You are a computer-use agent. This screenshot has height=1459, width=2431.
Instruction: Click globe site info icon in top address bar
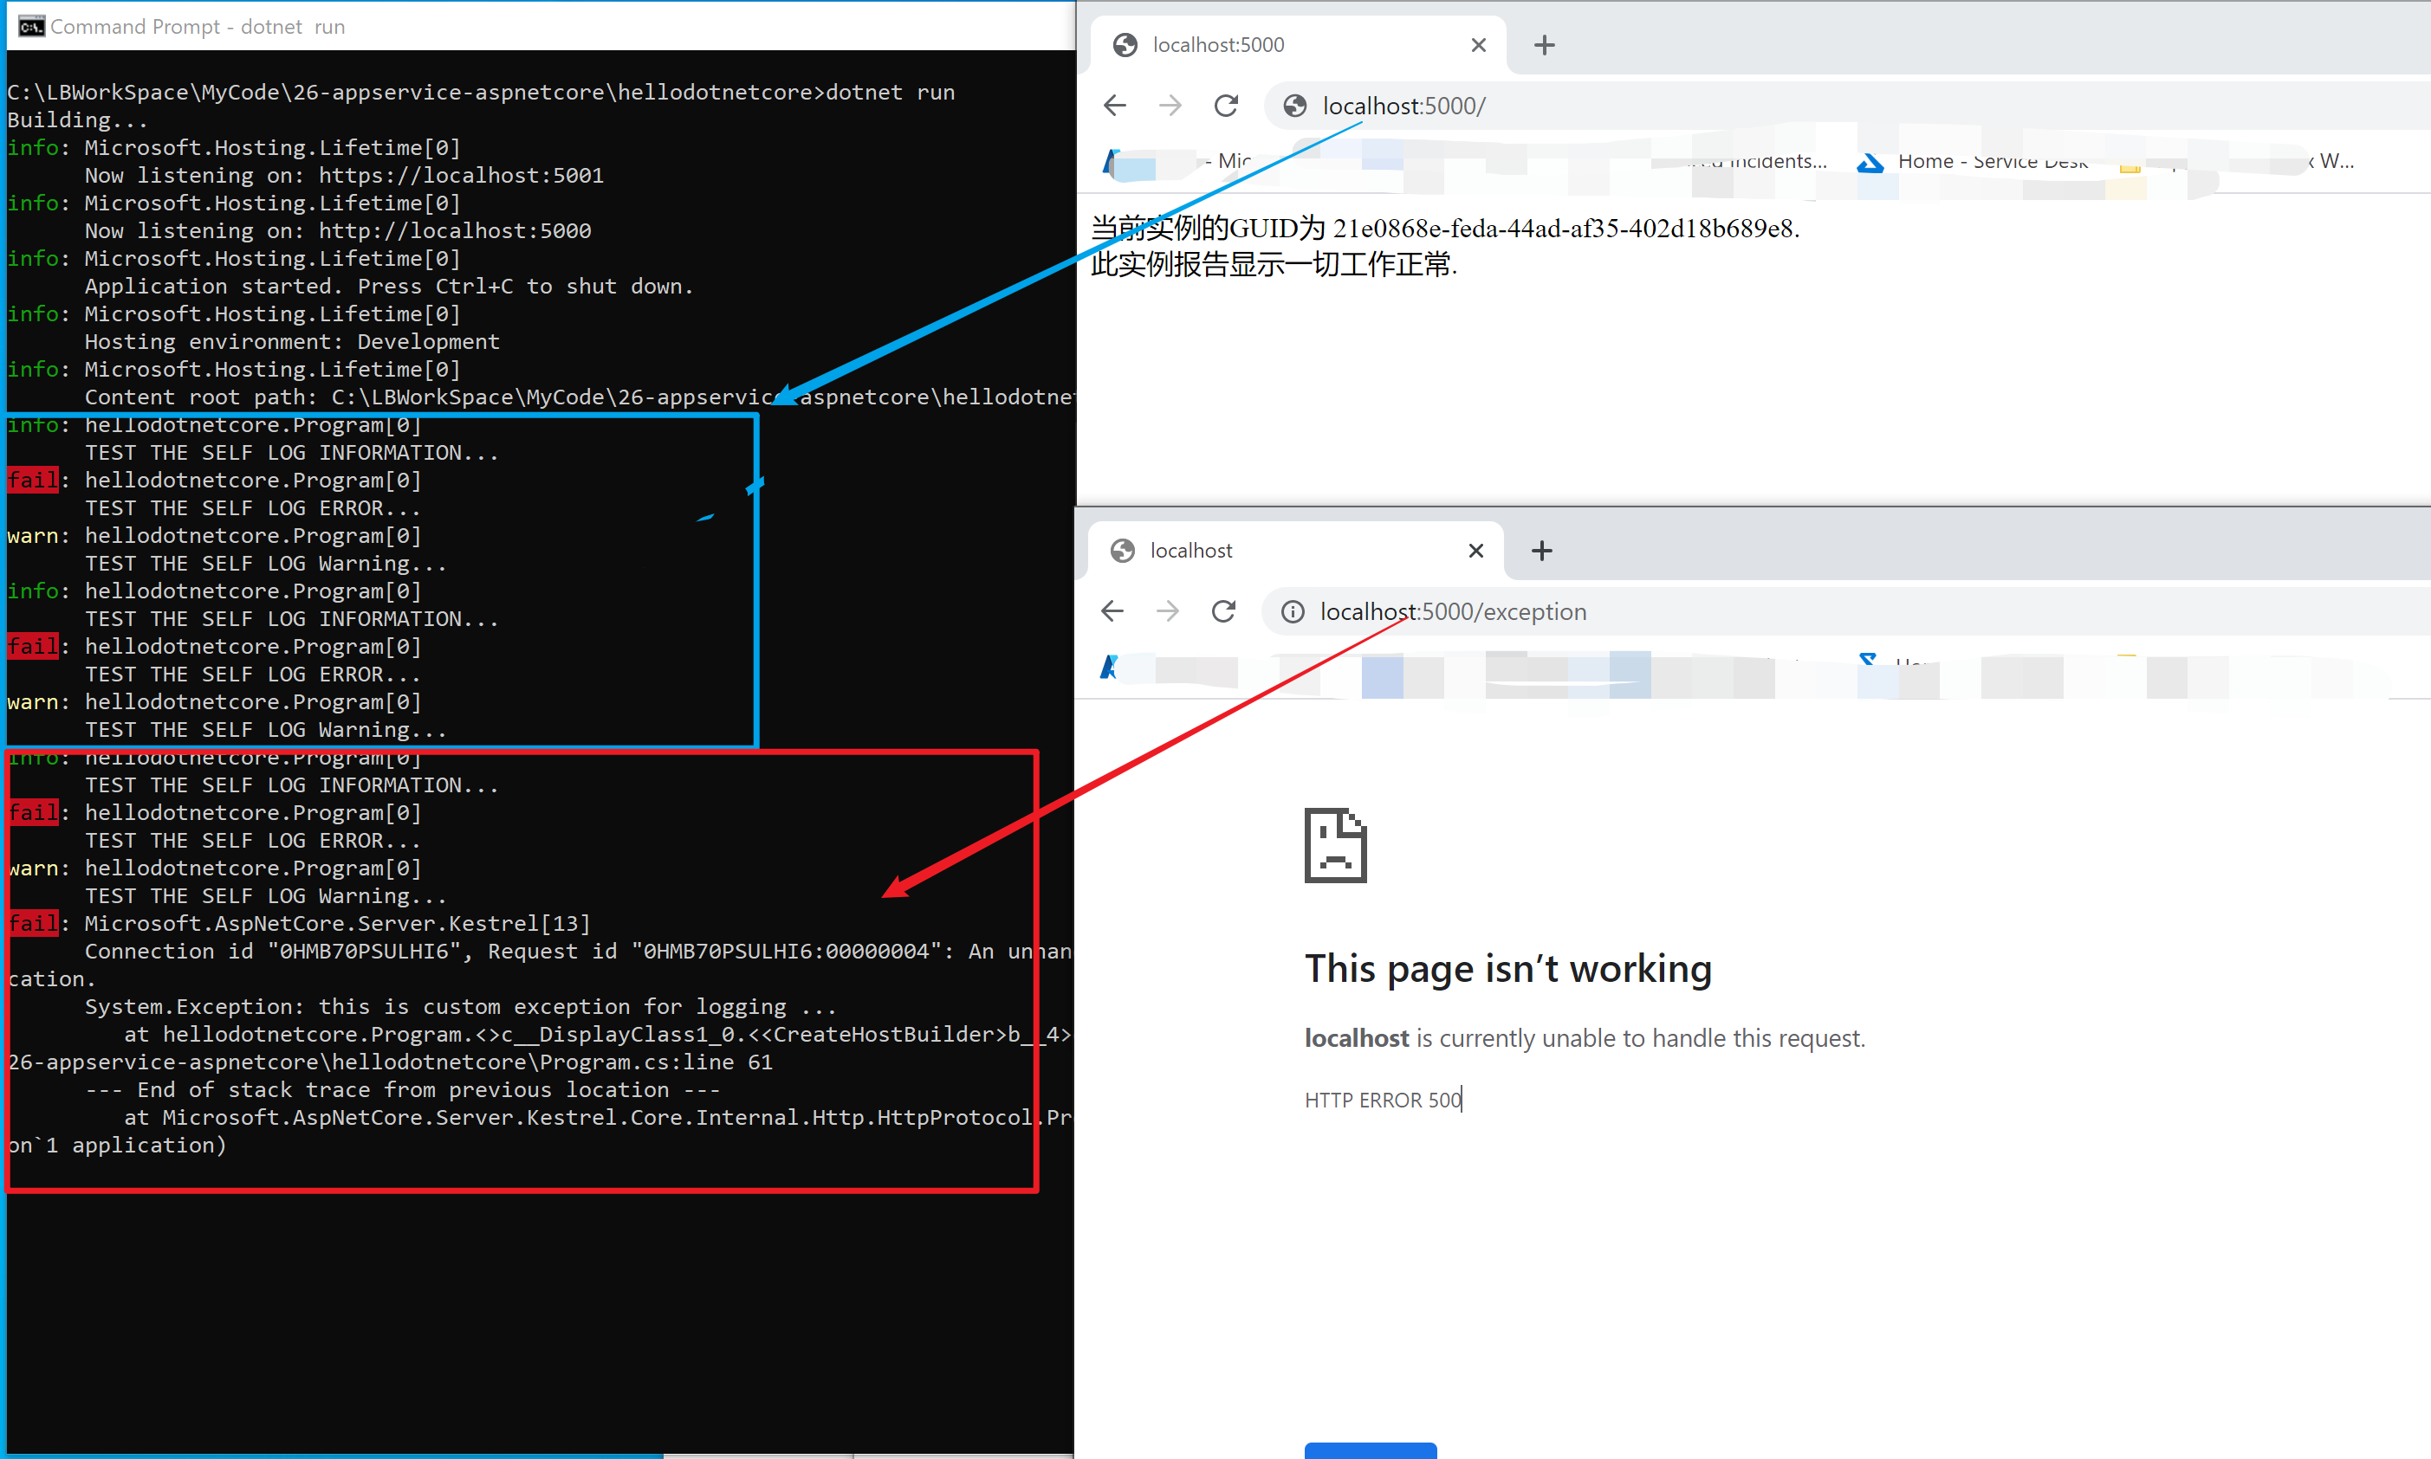point(1295,107)
